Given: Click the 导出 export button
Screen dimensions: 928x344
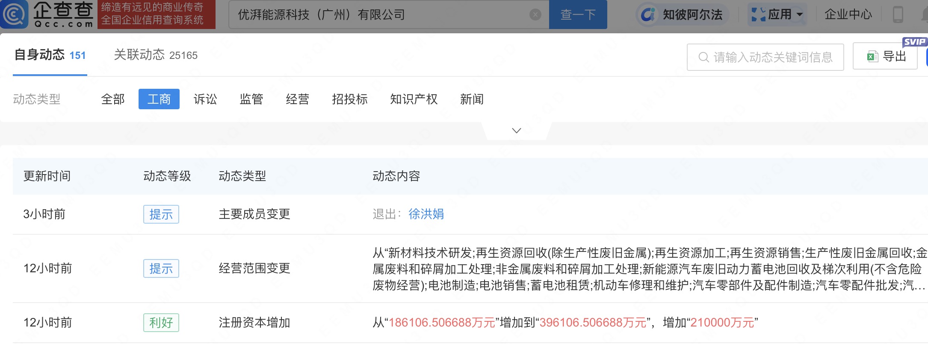Looking at the screenshot, I should click(885, 56).
